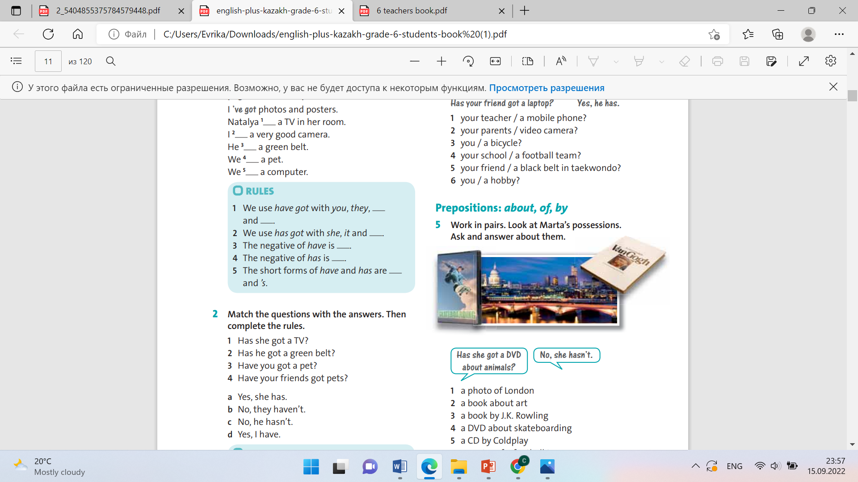The image size is (858, 482).
Task: Select the Draw pen tool
Action: coord(593,61)
